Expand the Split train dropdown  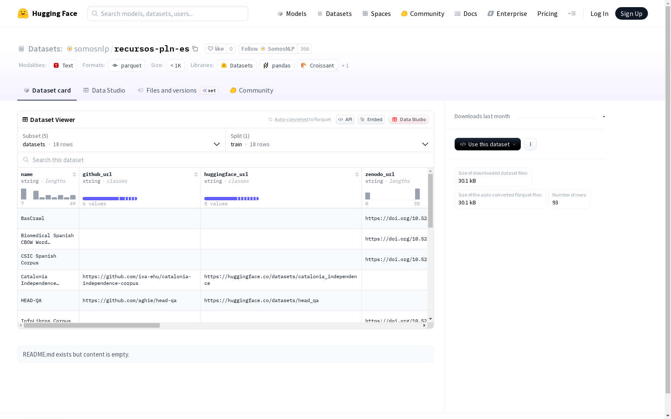click(330, 140)
